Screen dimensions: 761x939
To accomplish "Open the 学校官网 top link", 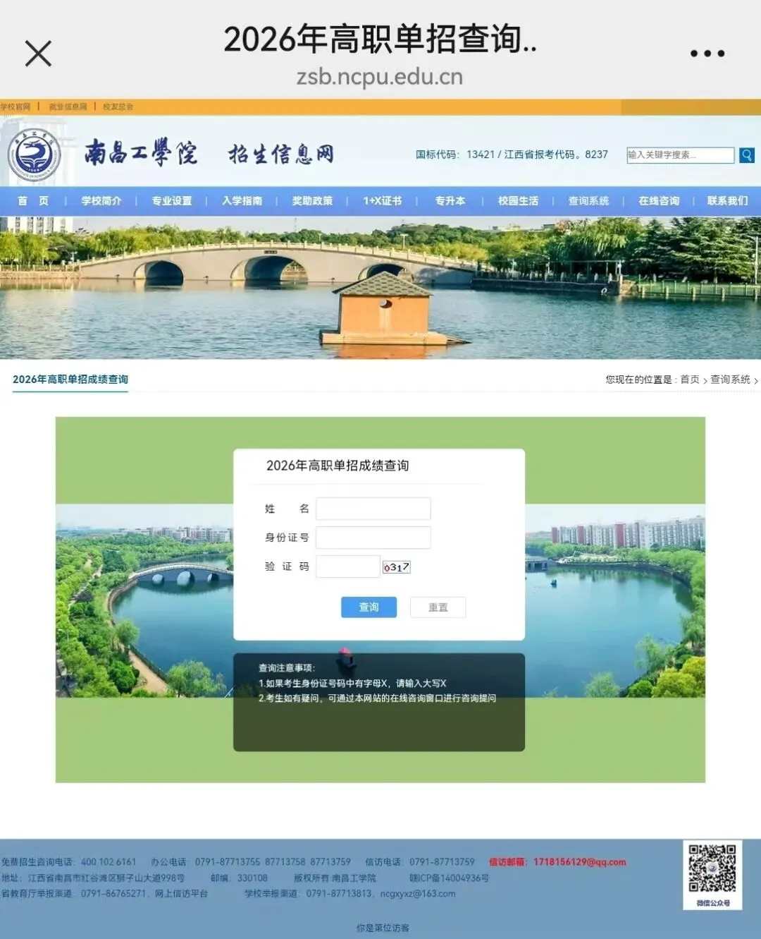I will pos(16,107).
